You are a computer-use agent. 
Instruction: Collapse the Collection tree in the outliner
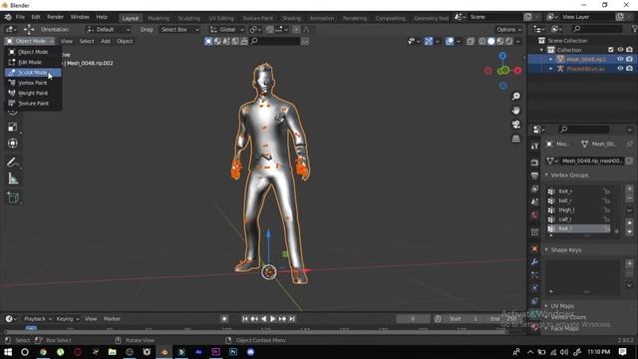click(541, 50)
